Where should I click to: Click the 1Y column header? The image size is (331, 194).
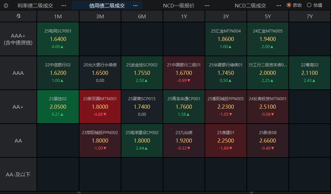coord(184,16)
